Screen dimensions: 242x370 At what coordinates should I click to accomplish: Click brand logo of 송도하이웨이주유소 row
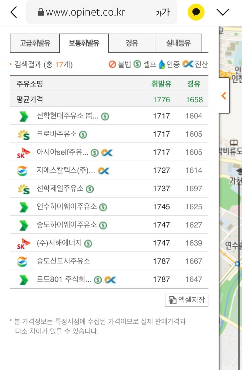(x=23, y=225)
